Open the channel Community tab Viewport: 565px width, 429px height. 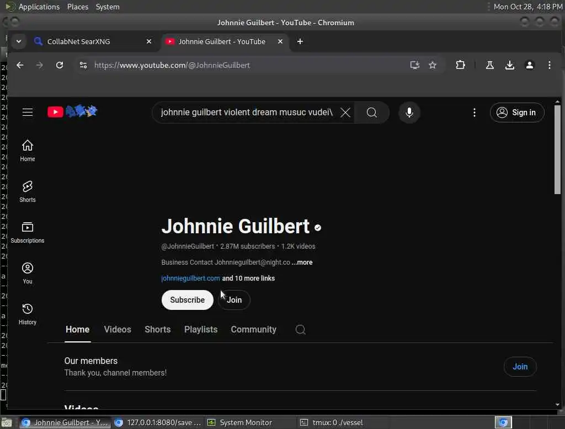253,329
